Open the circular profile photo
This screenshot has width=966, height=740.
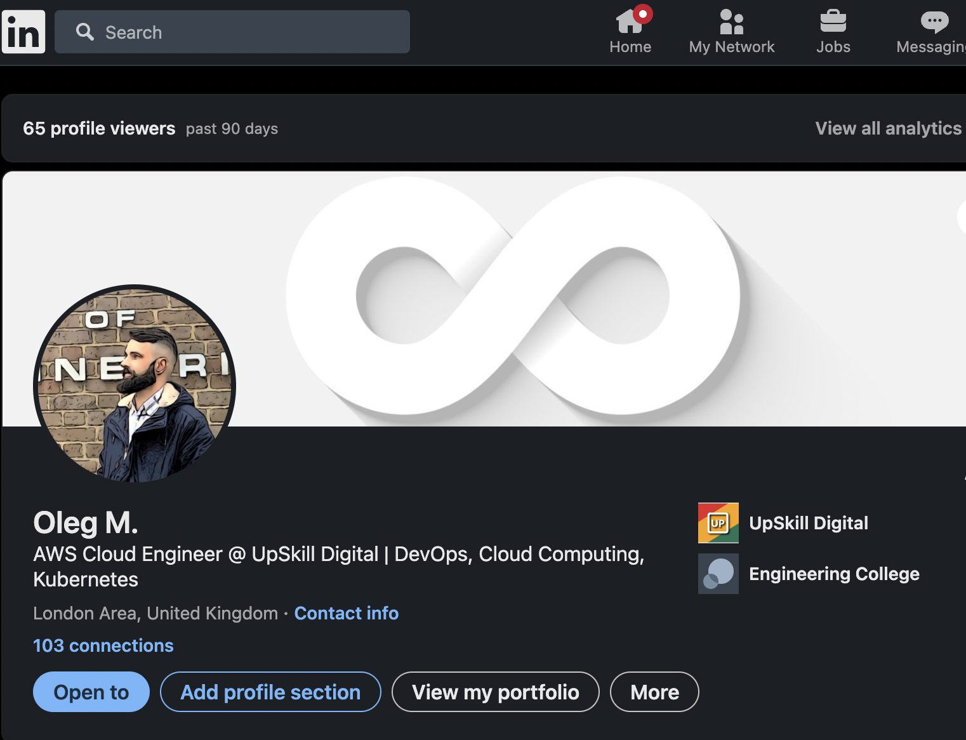pyautogui.click(x=135, y=385)
